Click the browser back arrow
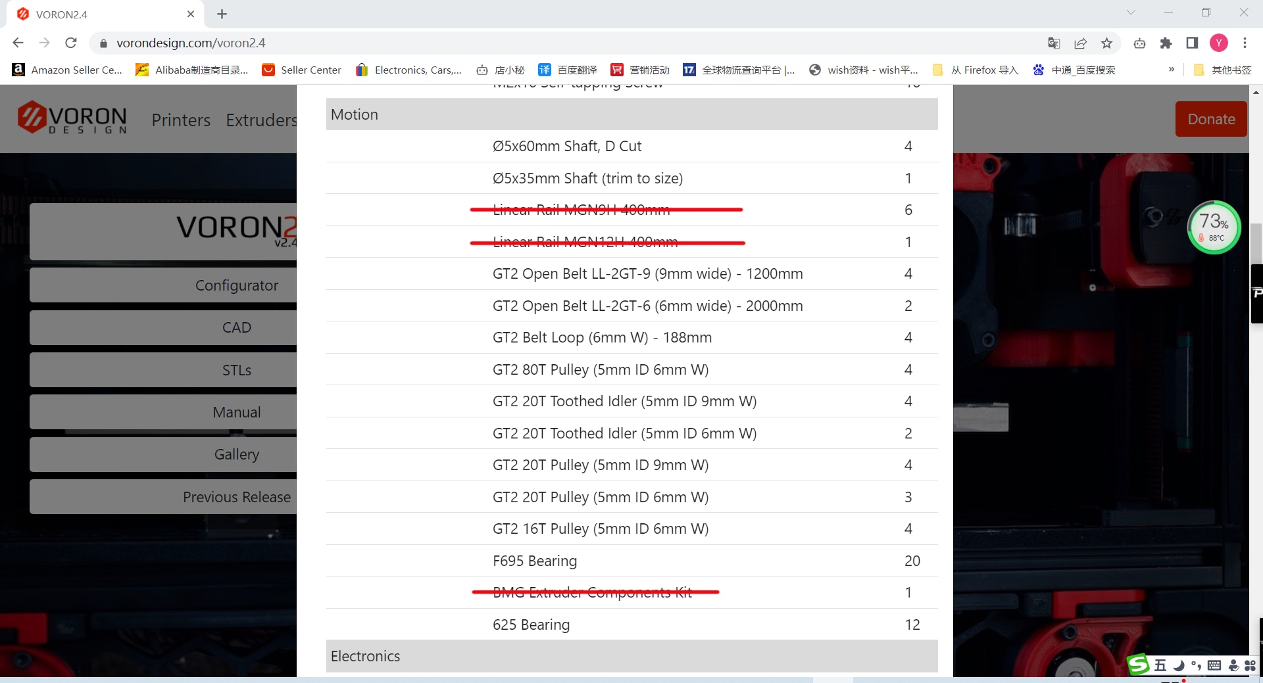1263x683 pixels. click(18, 43)
